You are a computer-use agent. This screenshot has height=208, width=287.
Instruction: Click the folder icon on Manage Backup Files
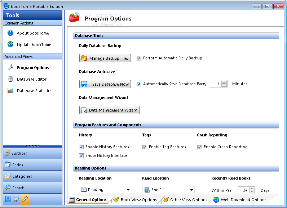pos(84,58)
